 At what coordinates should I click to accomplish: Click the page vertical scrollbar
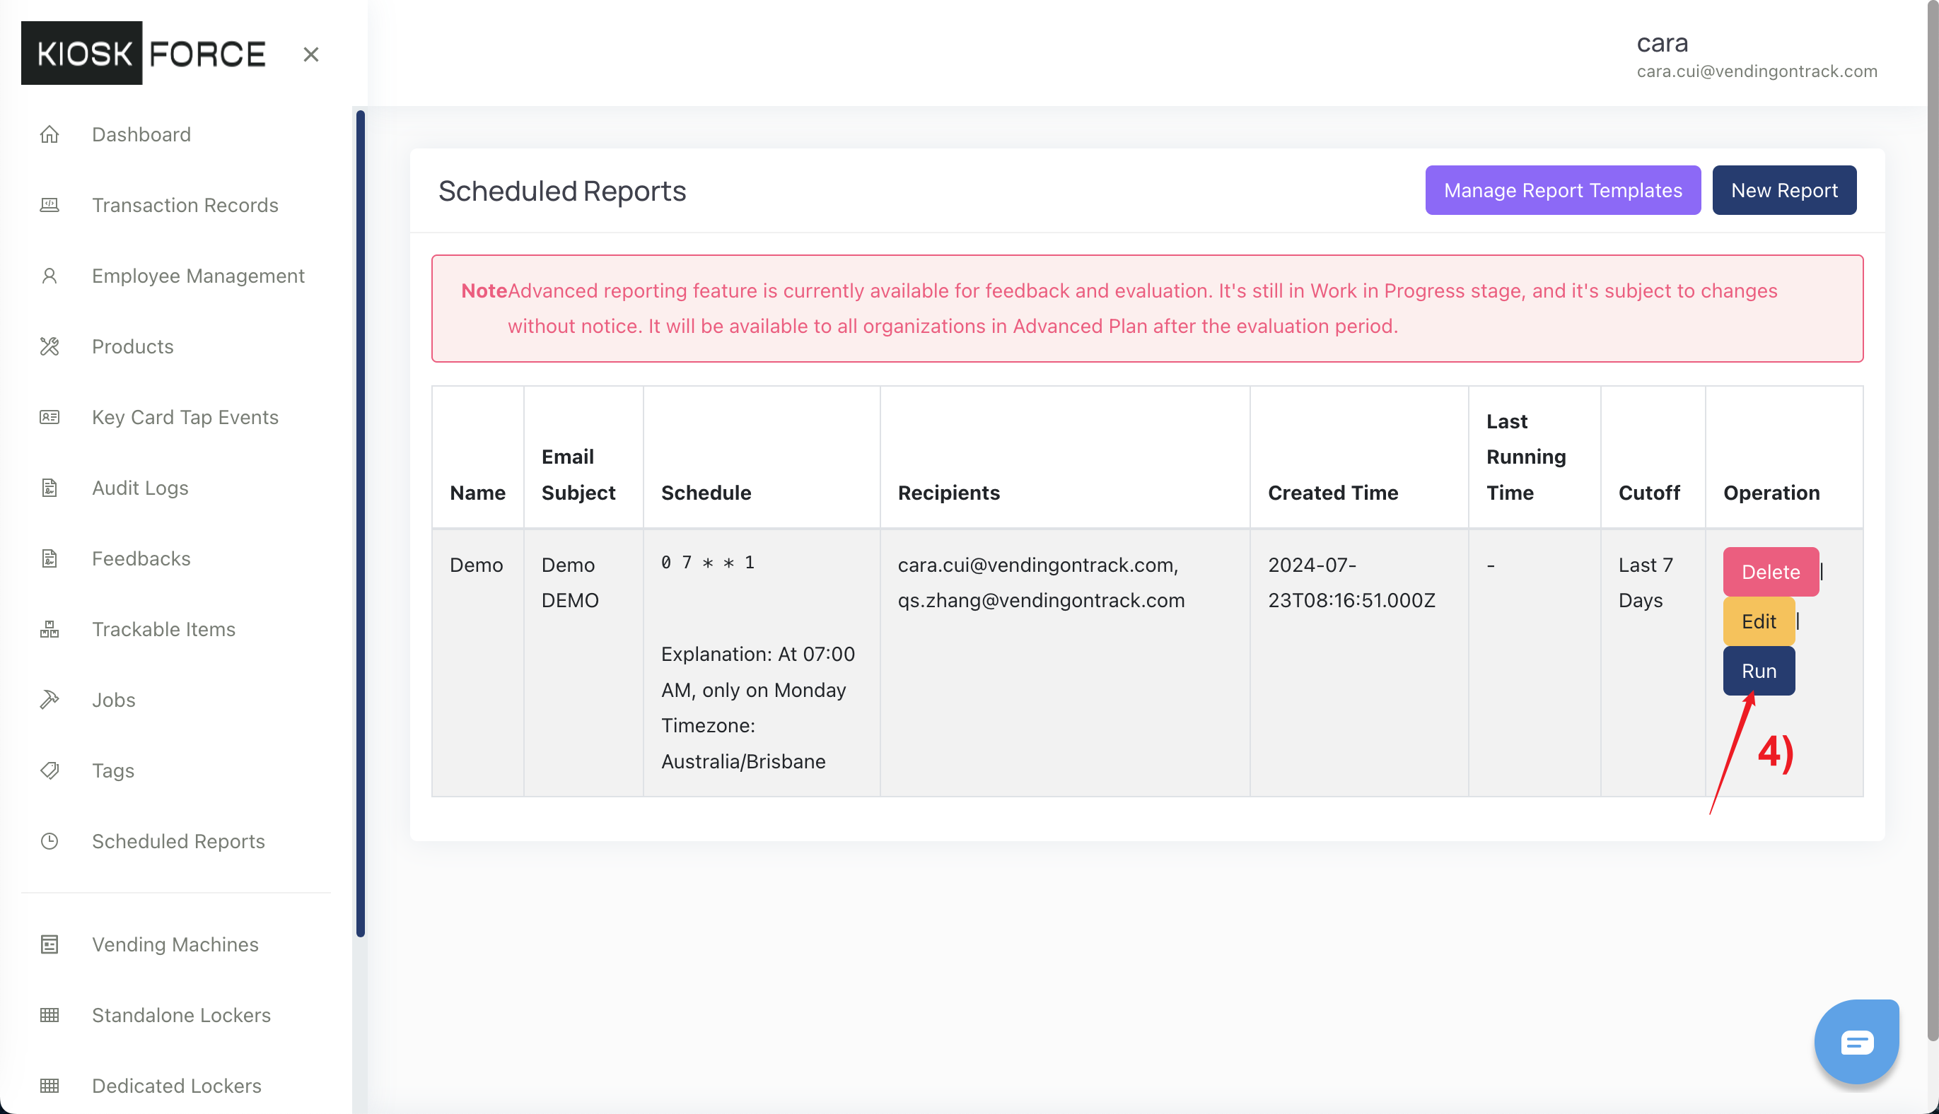(x=1932, y=520)
